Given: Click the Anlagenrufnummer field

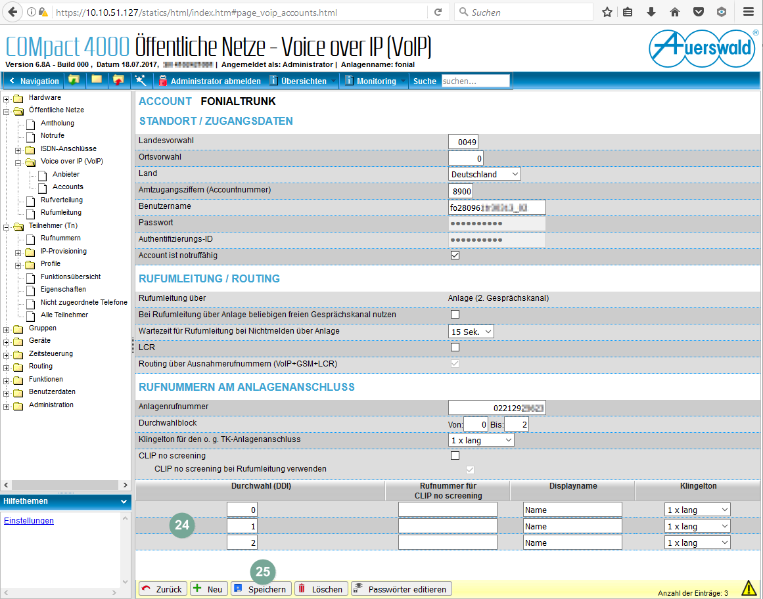Looking at the screenshot, I should click(x=497, y=407).
